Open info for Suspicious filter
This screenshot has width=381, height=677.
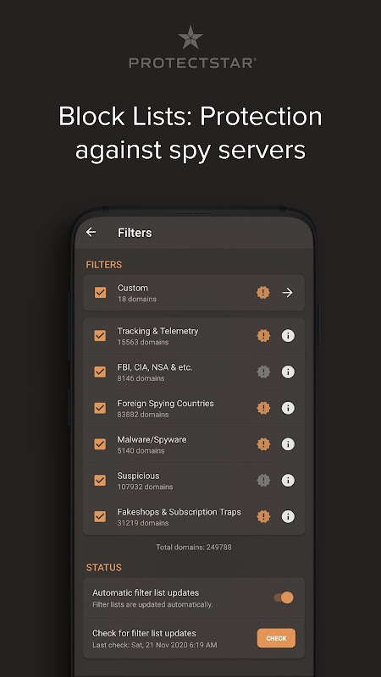point(288,480)
